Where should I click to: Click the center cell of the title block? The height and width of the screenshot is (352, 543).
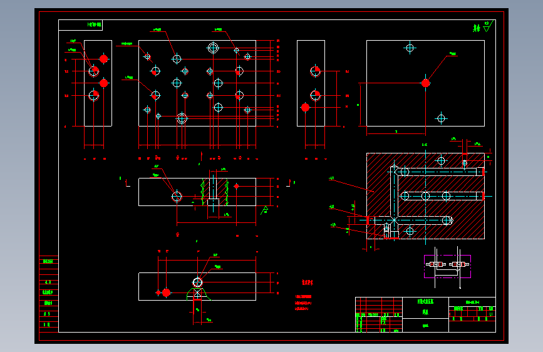click(426, 308)
